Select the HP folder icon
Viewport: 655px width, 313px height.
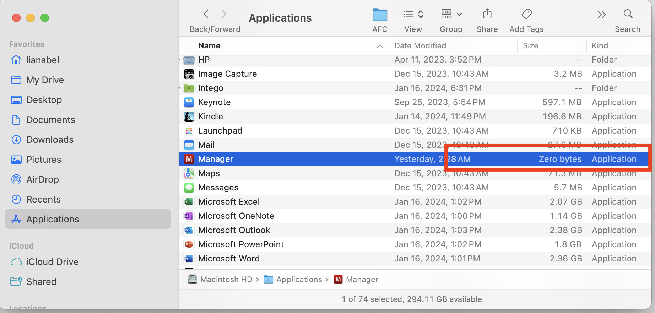click(189, 60)
